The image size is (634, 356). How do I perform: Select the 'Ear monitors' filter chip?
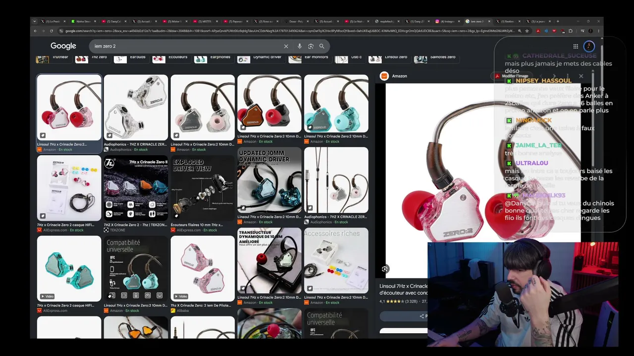tap(309, 58)
